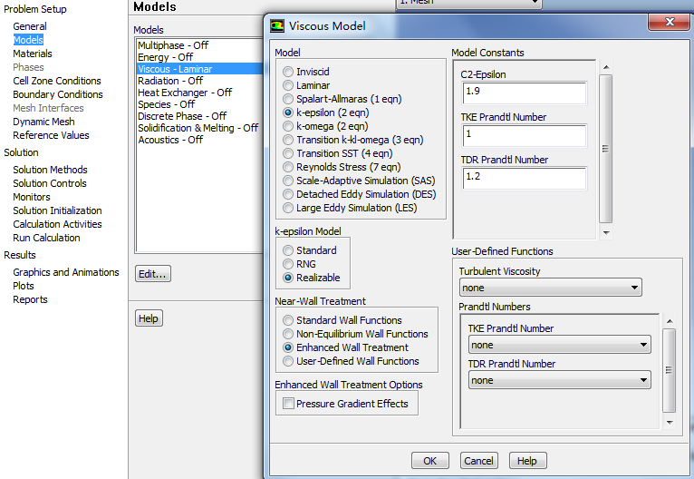Select the Inviscid model radio button

click(x=288, y=72)
